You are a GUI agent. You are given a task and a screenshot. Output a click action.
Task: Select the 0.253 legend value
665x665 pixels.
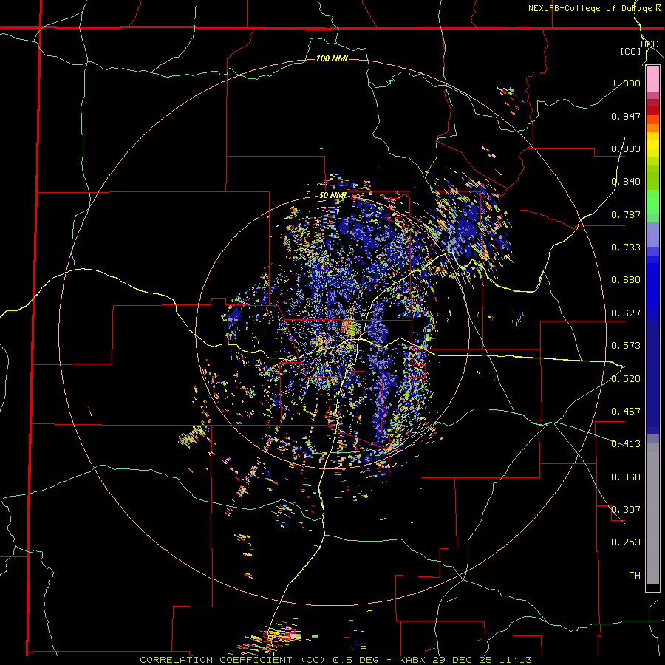point(626,542)
